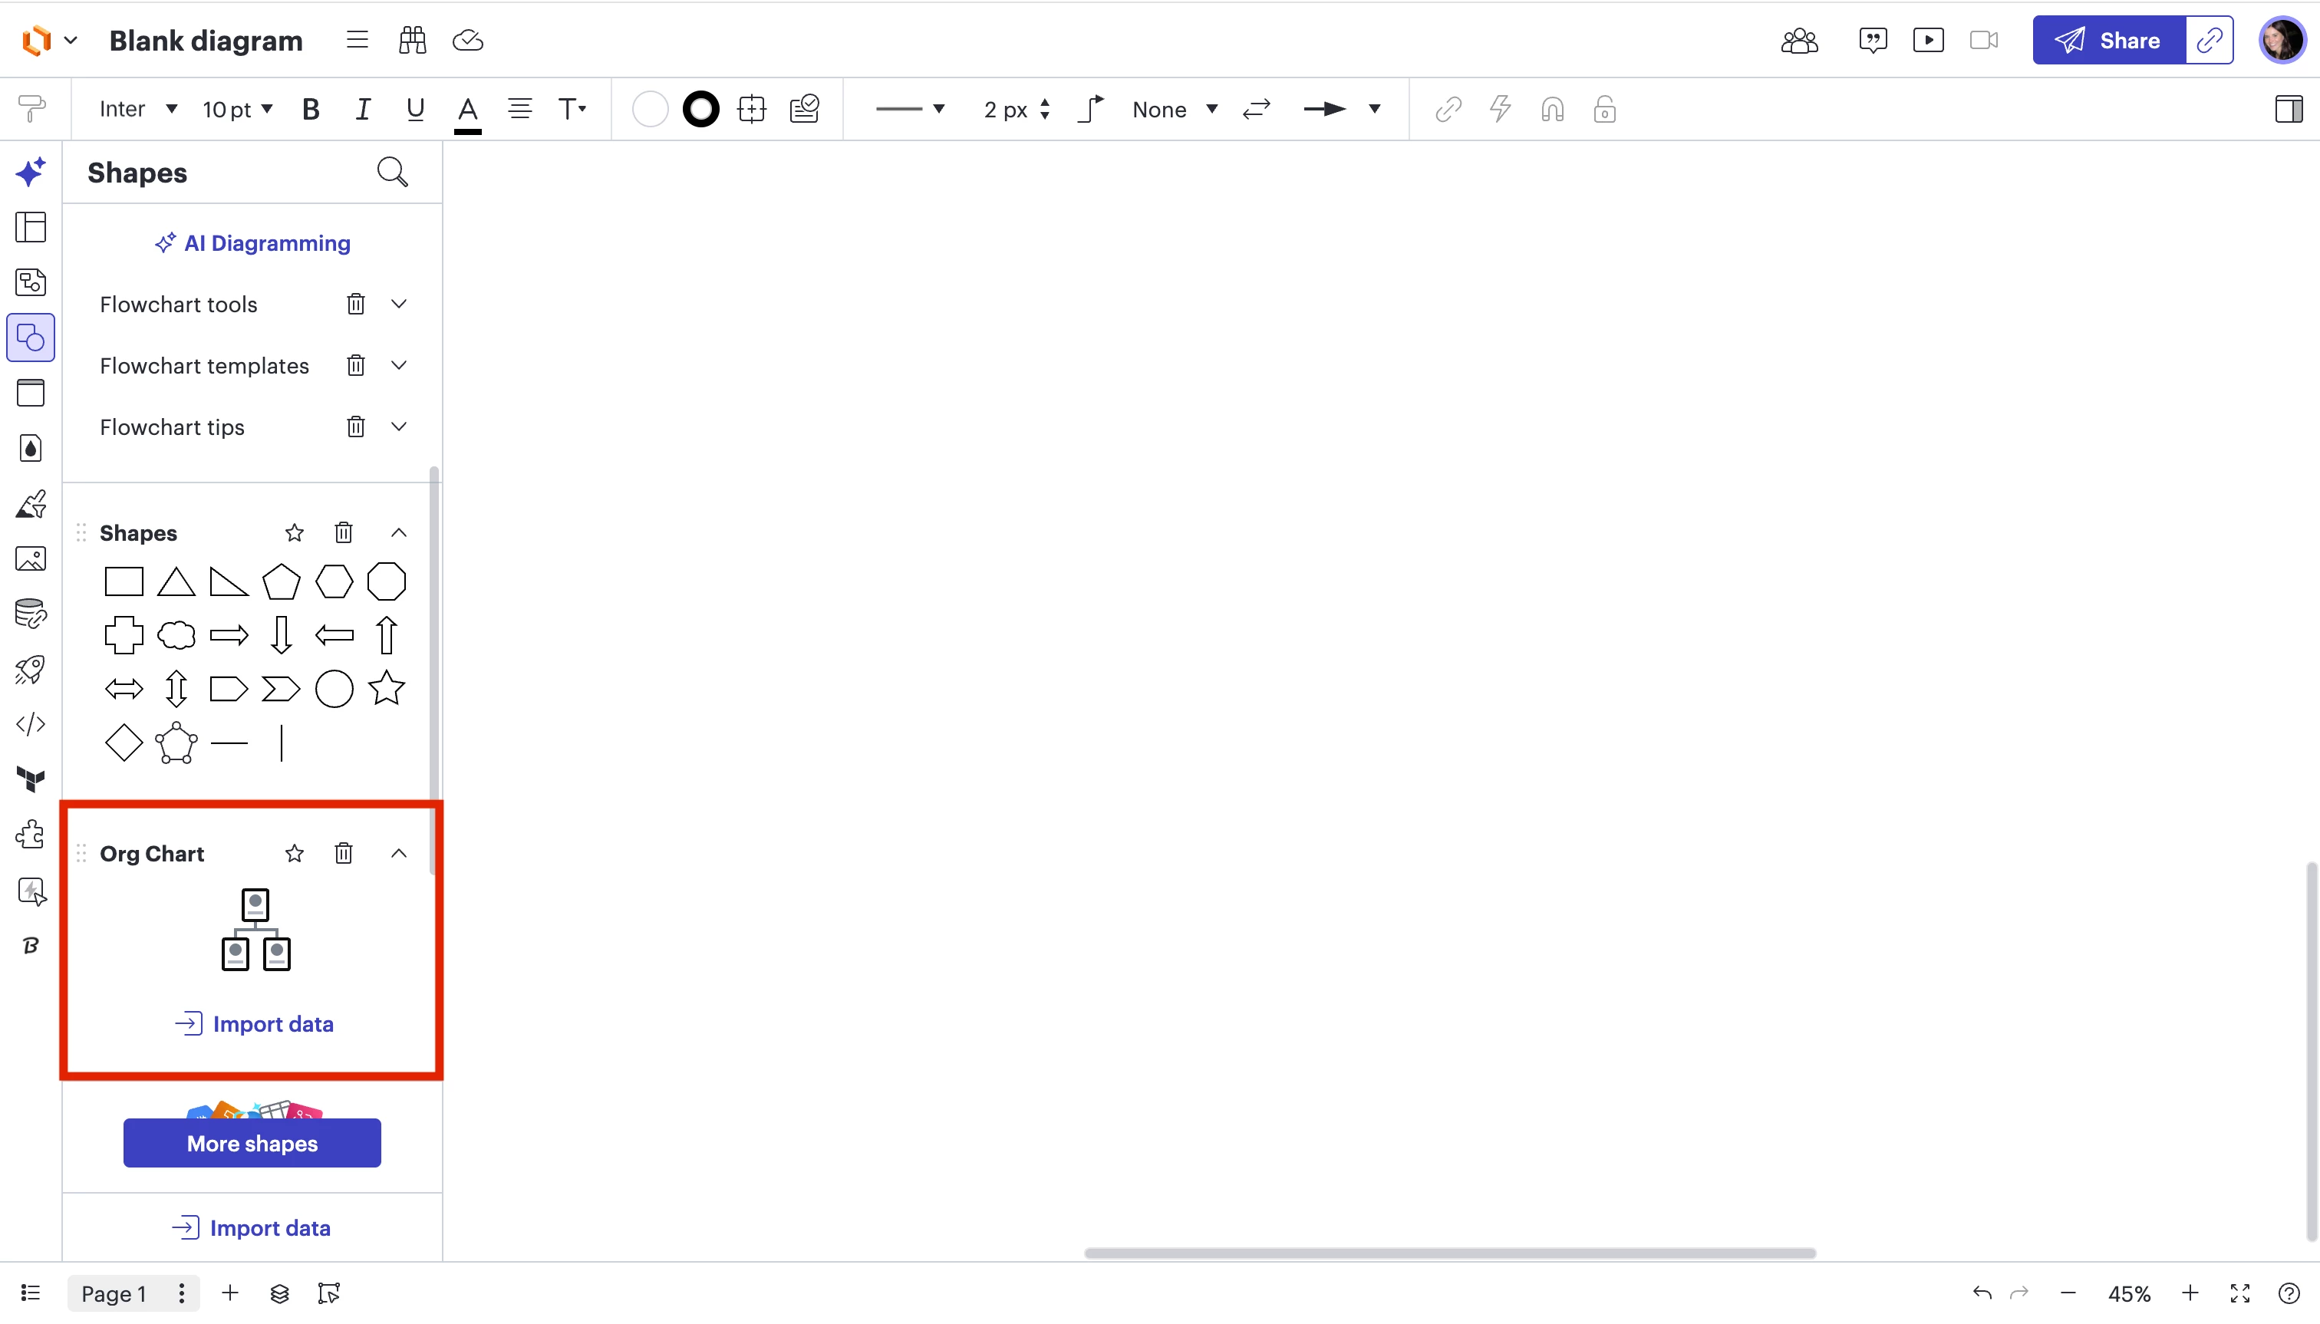
Task: Click the search icon in Shapes panel
Action: tap(392, 172)
